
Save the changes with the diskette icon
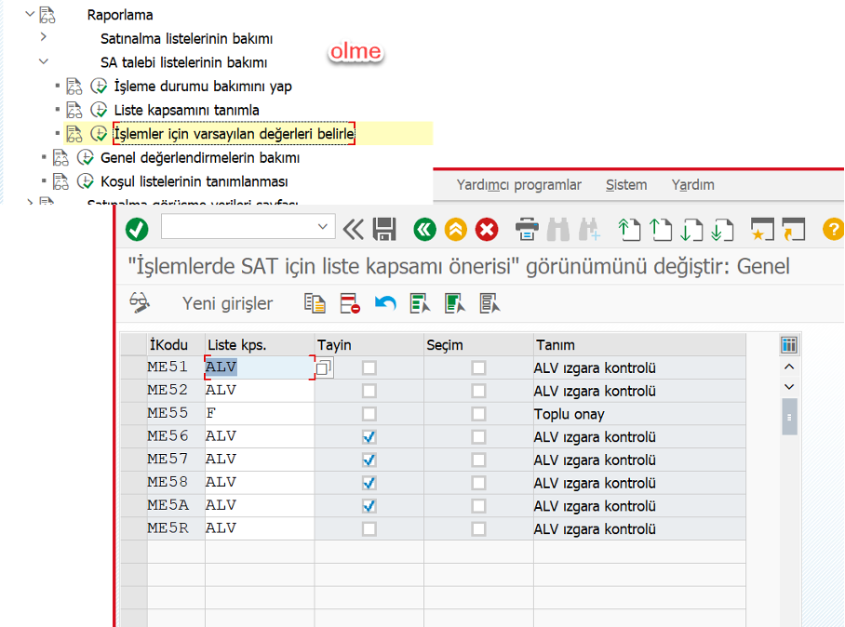384,230
